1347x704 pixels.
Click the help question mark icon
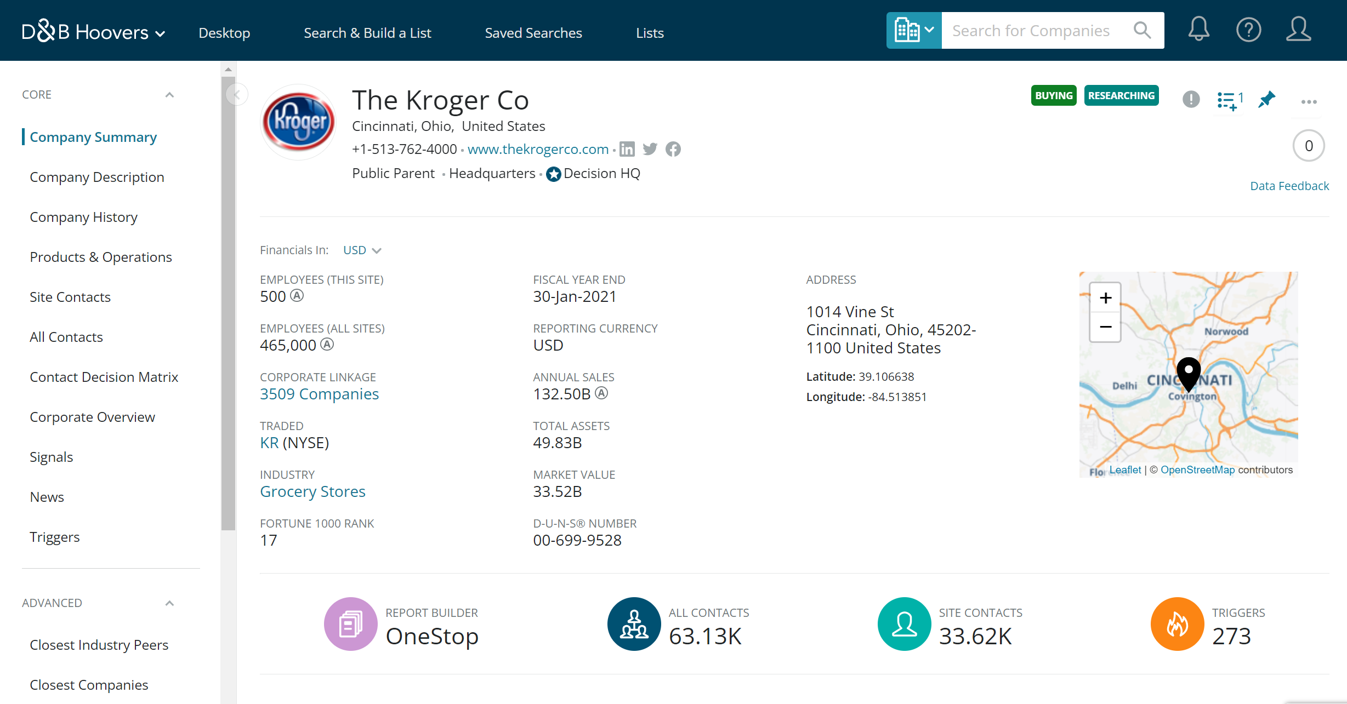[1248, 30]
